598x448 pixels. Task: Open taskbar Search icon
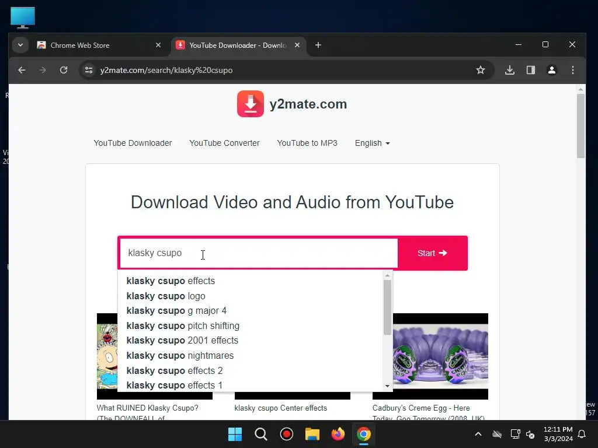click(261, 434)
